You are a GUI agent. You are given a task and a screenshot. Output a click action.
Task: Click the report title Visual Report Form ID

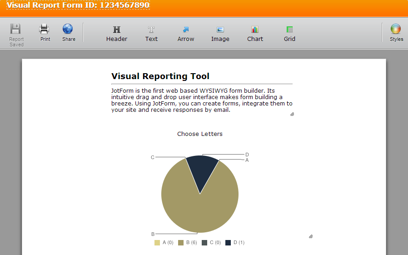tap(78, 5)
